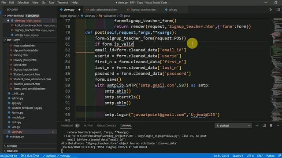Add a new terminal with plus icon
This screenshot has width=282, height=158.
click(x=257, y=126)
